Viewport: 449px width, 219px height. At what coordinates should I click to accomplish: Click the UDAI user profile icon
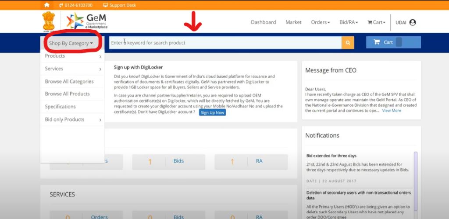tap(413, 23)
